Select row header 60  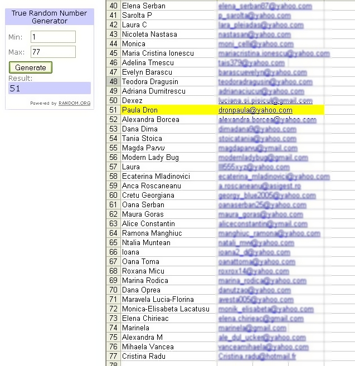113,195
